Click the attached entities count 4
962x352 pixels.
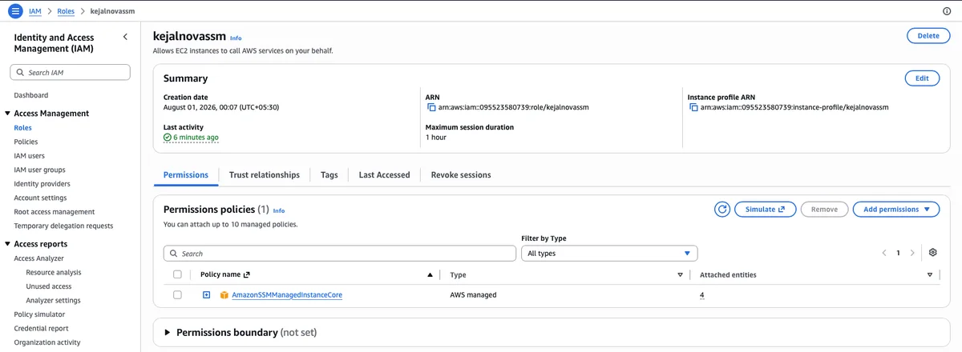click(x=702, y=294)
